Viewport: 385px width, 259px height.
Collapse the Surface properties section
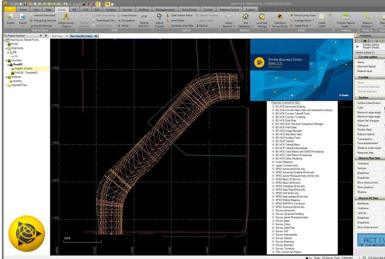point(357,98)
